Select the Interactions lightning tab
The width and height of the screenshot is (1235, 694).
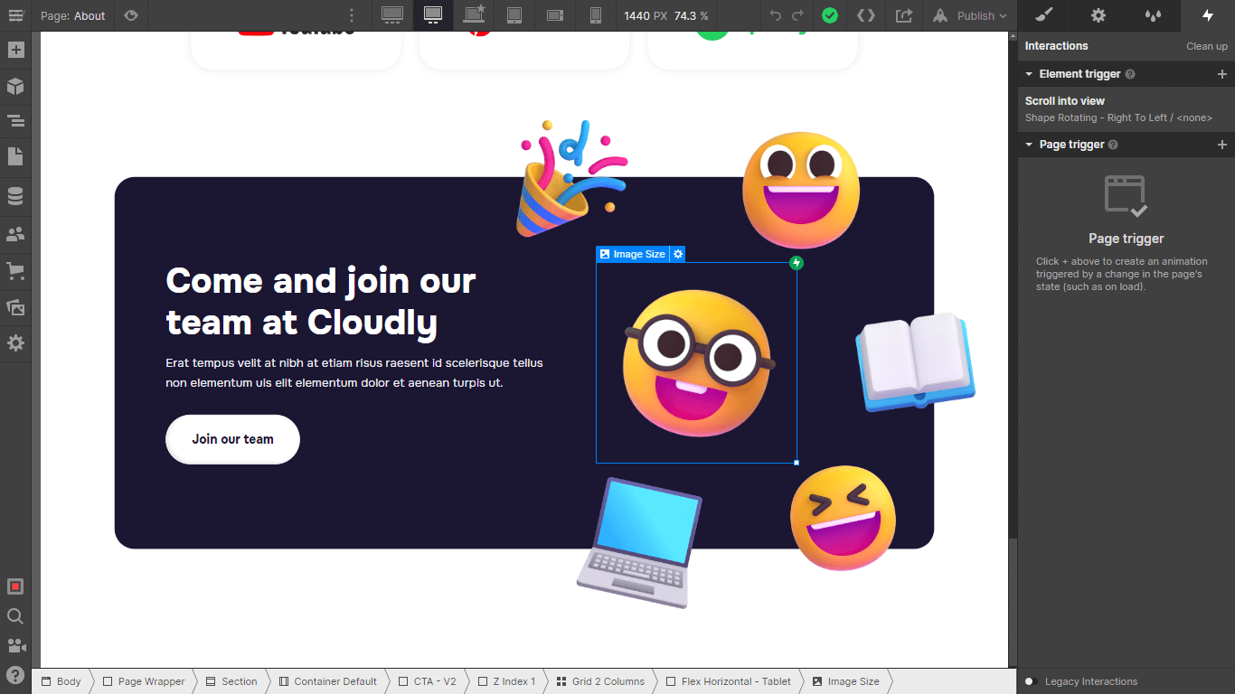tap(1208, 15)
